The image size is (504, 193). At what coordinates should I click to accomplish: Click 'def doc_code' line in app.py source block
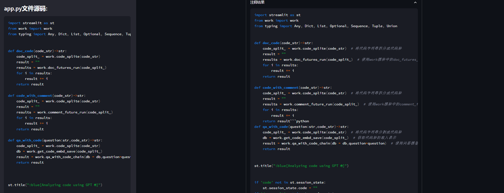click(37, 51)
